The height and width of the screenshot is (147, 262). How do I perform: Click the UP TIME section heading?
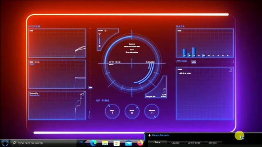(103, 100)
